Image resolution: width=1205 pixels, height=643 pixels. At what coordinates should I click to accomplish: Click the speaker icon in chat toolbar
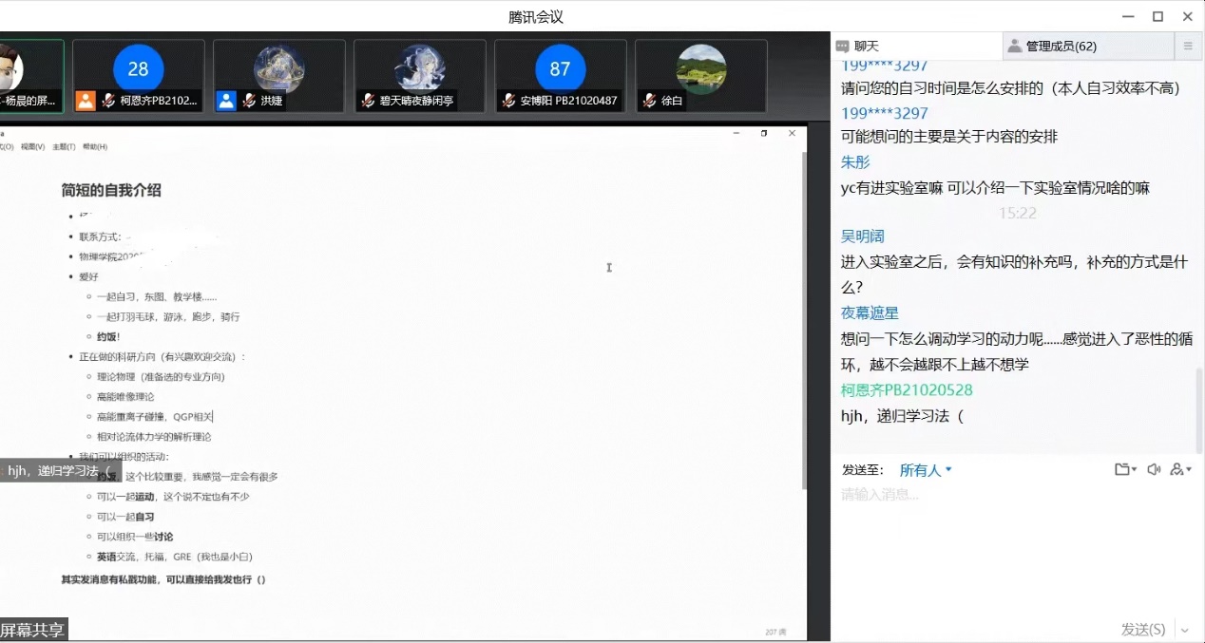pyautogui.click(x=1154, y=469)
